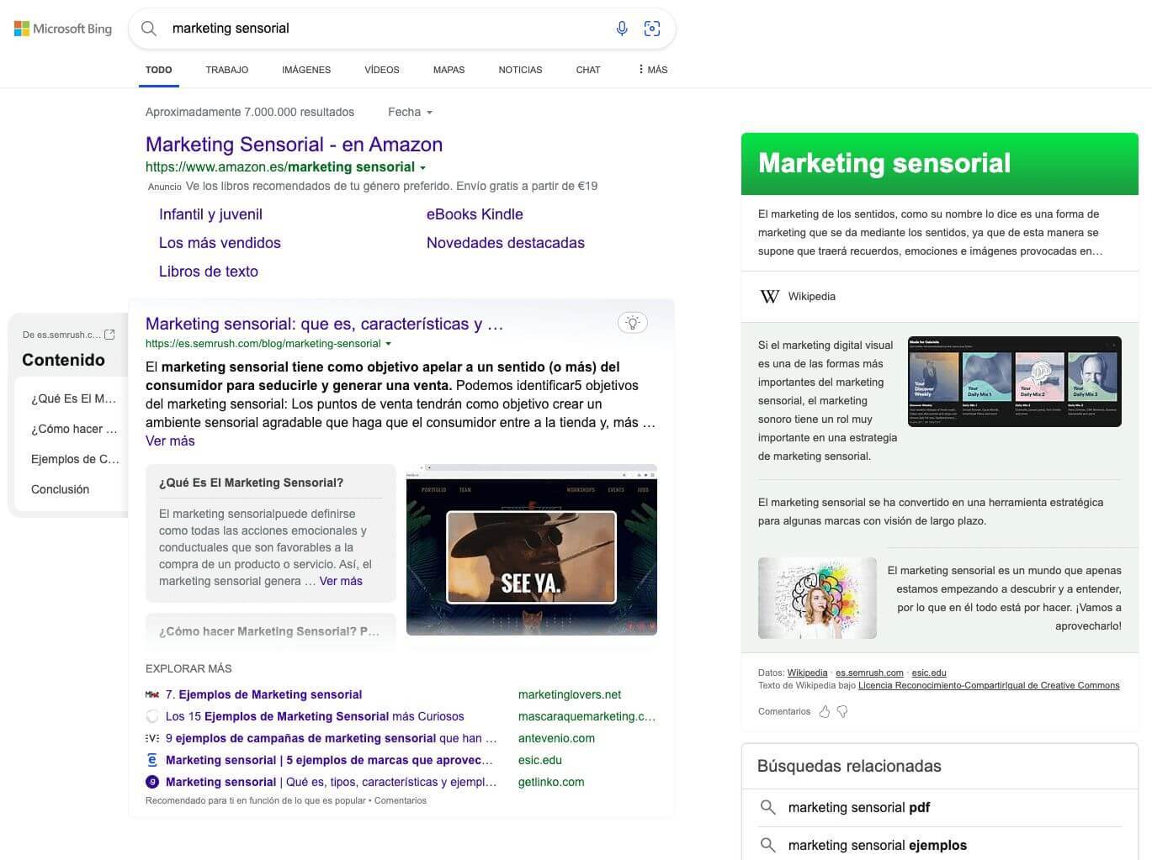This screenshot has height=860, width=1152.
Task: Select the Wikipedia icon in the sidebar panel
Action: pos(769,296)
